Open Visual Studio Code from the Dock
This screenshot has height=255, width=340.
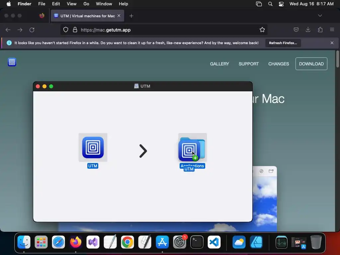pyautogui.click(x=214, y=242)
